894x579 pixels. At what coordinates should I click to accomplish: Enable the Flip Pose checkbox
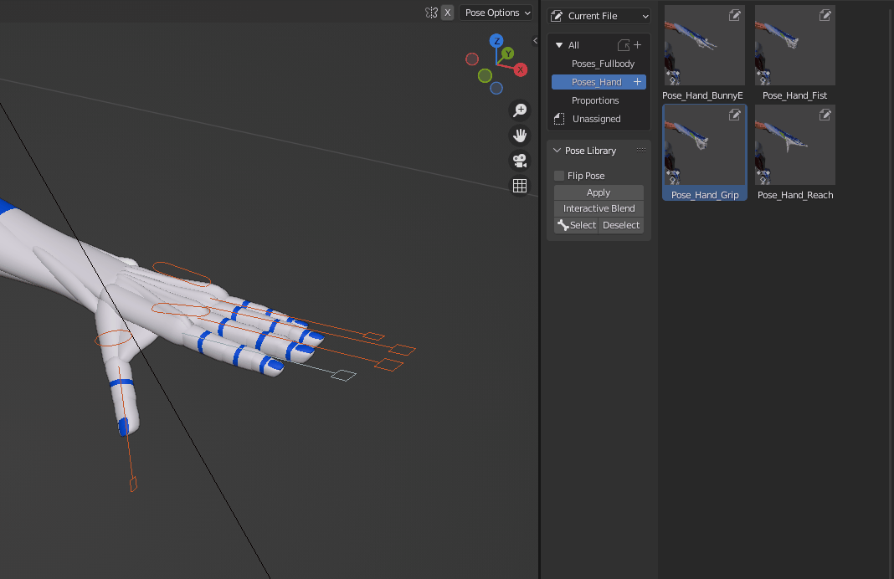(x=559, y=176)
